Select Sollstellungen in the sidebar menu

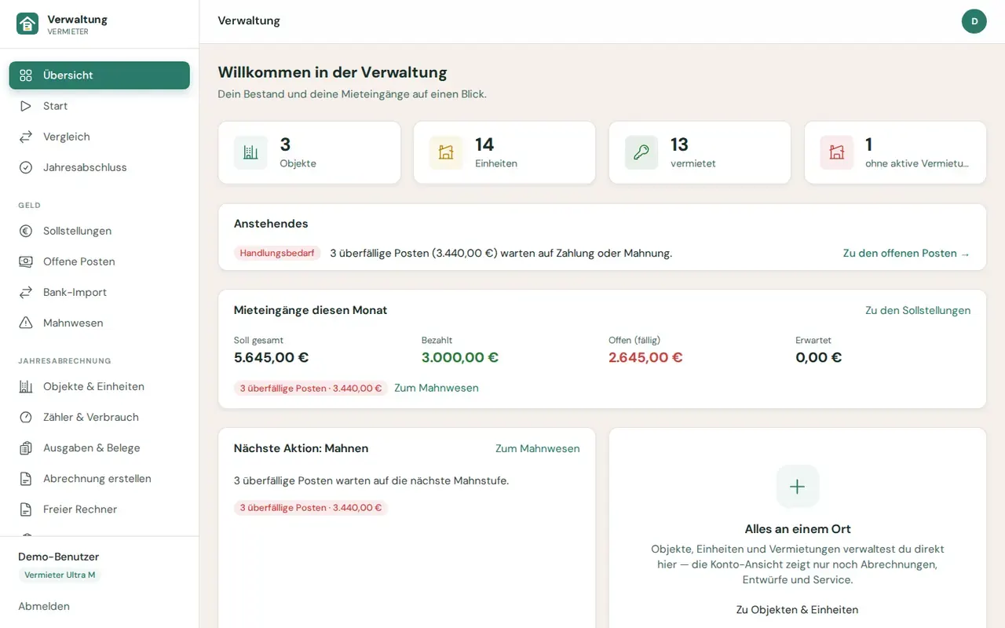(100, 231)
